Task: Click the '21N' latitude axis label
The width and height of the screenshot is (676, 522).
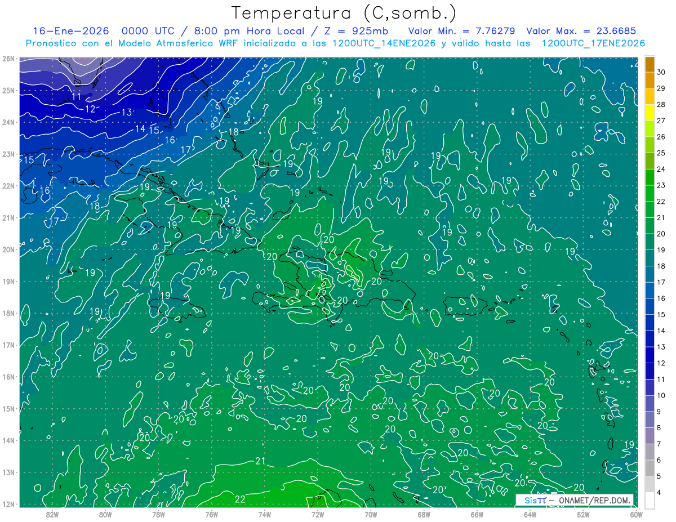Action: (8, 217)
